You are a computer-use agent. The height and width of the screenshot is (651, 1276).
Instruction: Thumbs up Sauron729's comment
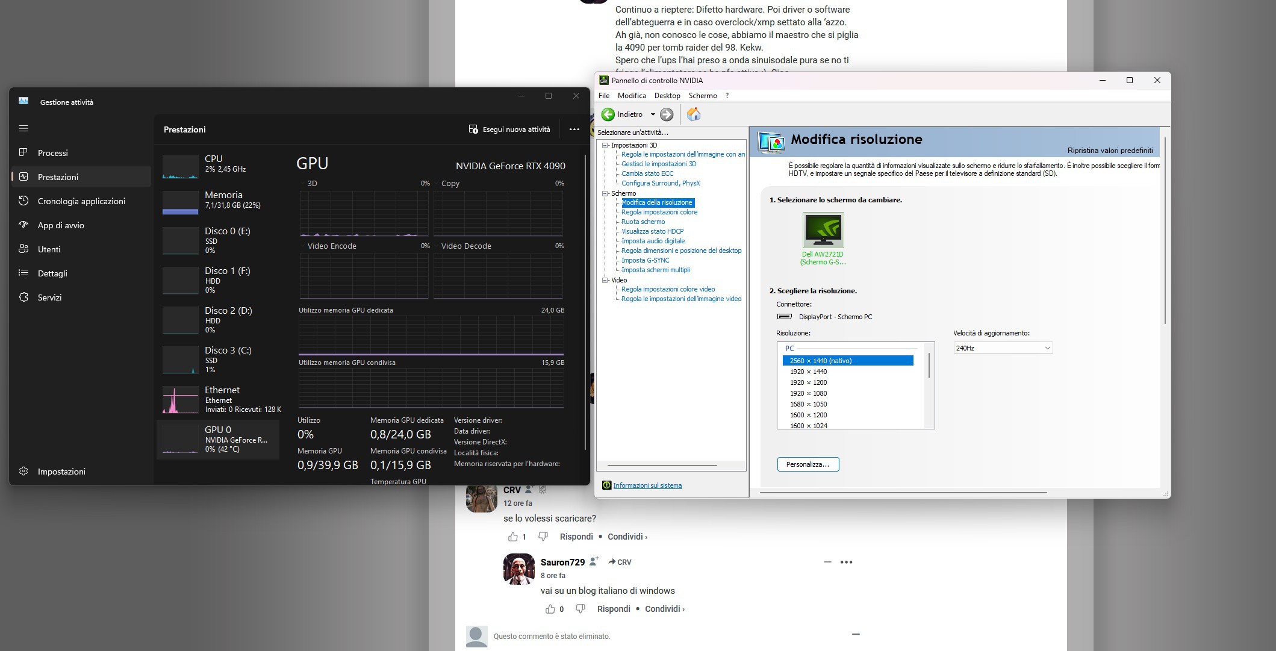[550, 609]
